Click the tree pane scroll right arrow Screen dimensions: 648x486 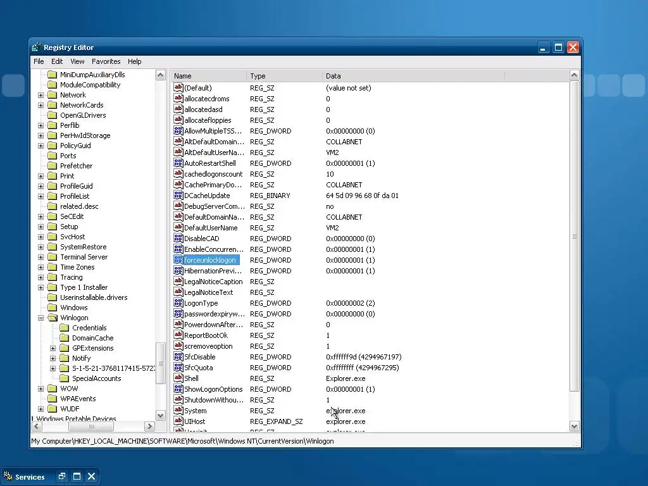(149, 426)
